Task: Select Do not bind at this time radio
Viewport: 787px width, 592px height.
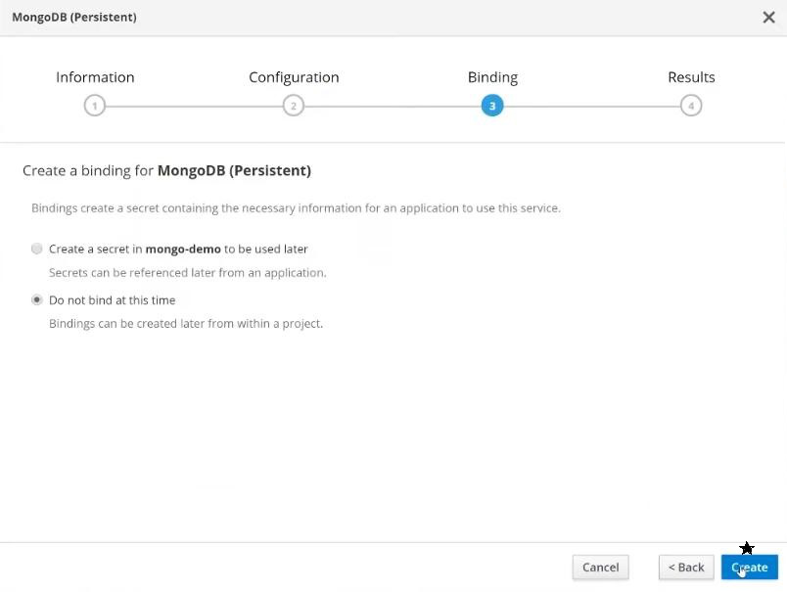Action: [36, 300]
